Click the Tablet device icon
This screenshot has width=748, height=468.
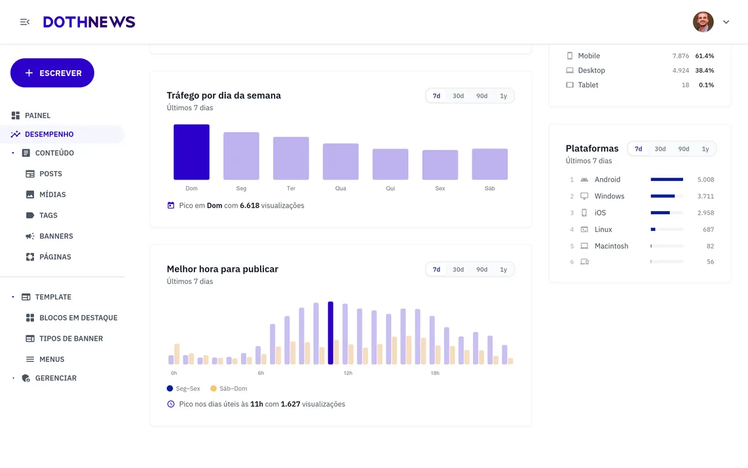click(570, 85)
